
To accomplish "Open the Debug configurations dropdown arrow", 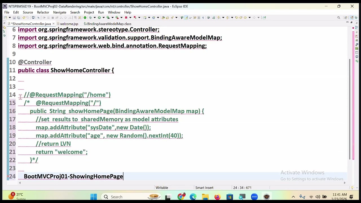I will pos(95,17).
